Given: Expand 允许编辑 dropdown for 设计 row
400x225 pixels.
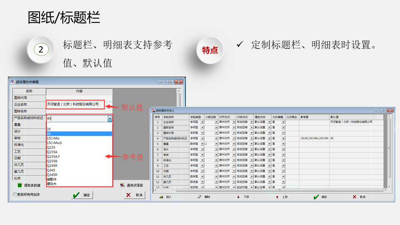Looking at the screenshot, I should 283,149.
